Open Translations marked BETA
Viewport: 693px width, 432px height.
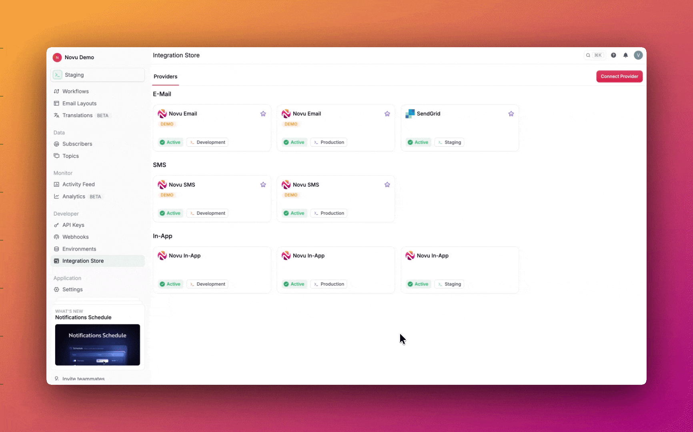[77, 115]
